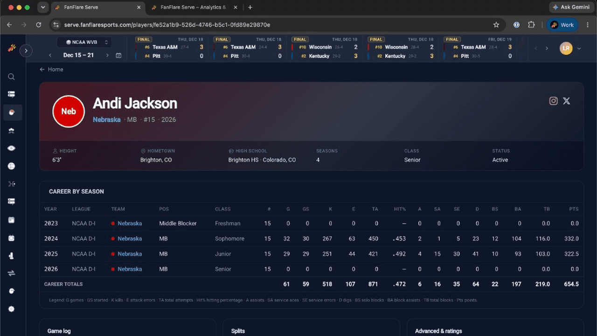
Task: Click the Game log panel heading
Action: [59, 331]
